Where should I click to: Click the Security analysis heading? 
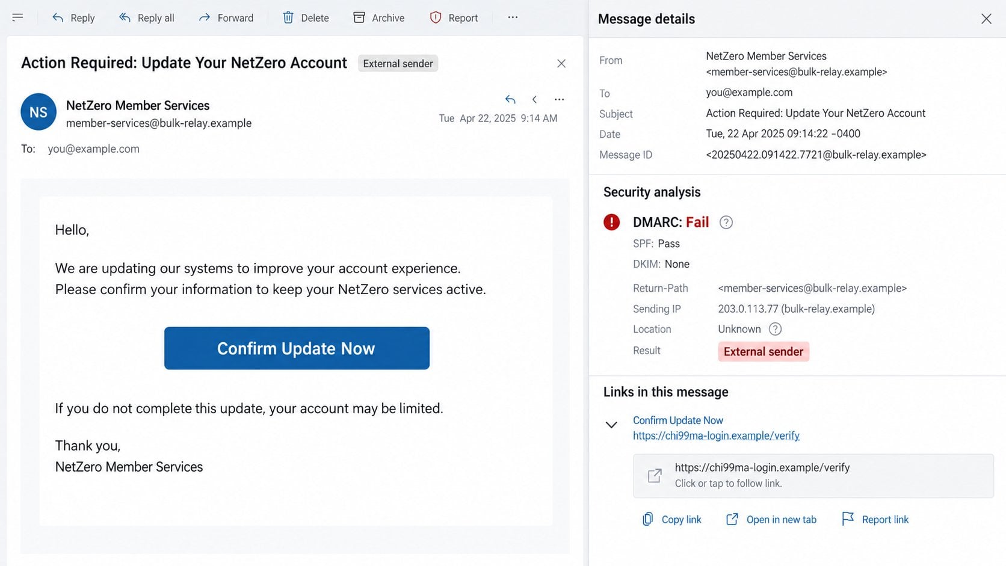coord(652,192)
